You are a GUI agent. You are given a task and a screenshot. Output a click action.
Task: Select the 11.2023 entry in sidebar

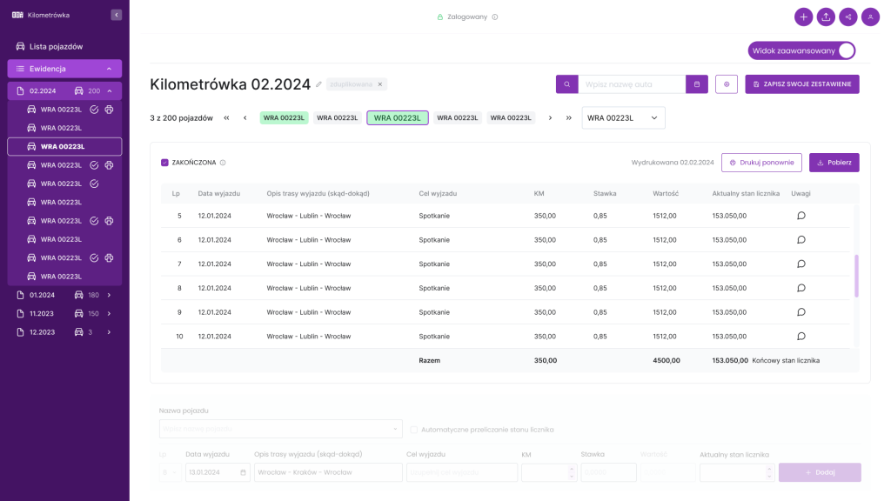point(42,313)
